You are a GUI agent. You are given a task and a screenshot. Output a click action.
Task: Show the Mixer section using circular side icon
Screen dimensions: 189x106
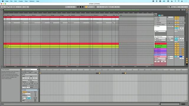click(187, 62)
